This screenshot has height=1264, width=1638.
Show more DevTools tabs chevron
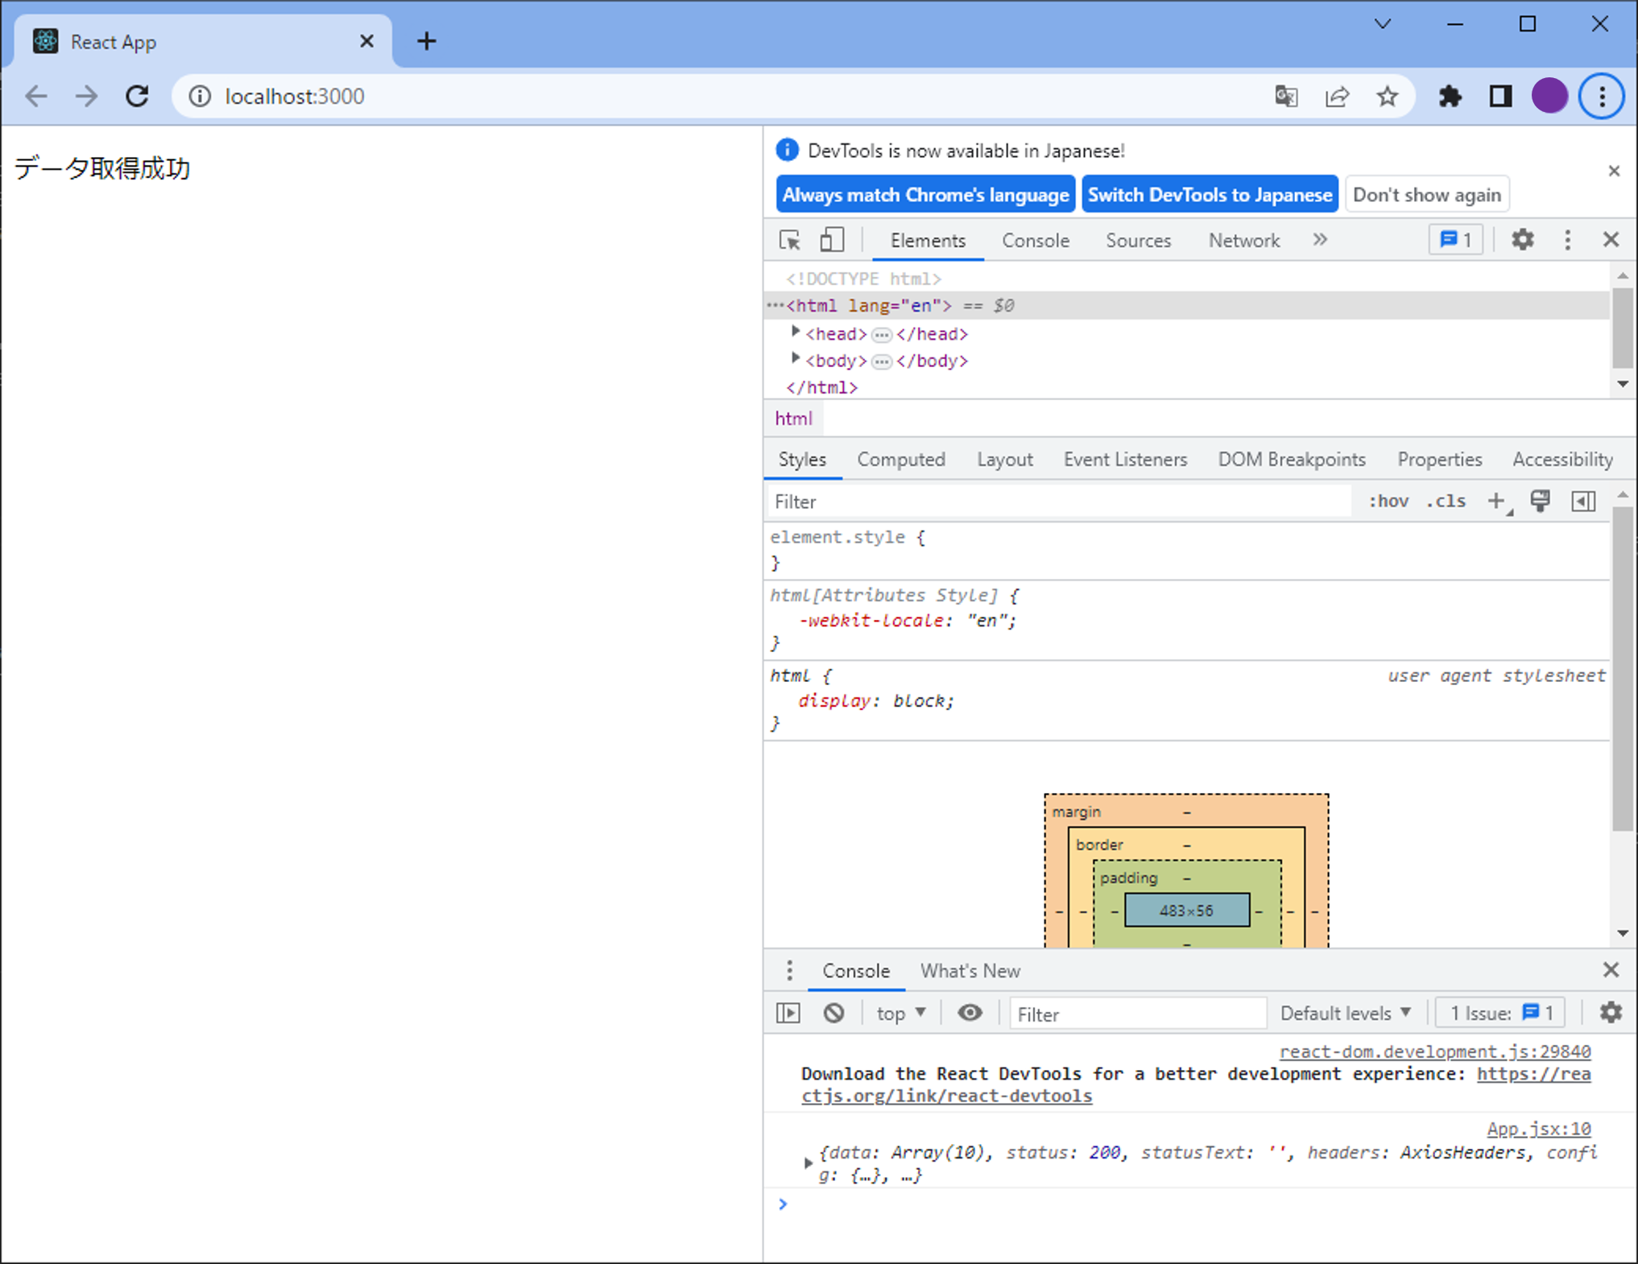point(1320,240)
